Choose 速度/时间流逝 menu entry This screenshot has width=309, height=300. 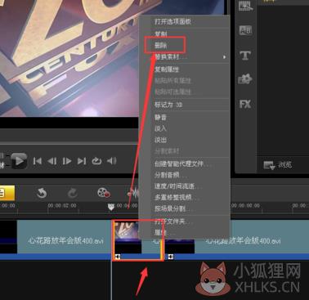pyautogui.click(x=177, y=186)
